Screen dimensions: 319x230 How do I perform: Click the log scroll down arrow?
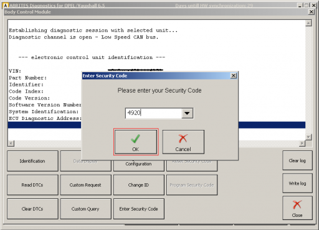pyautogui.click(x=308, y=137)
